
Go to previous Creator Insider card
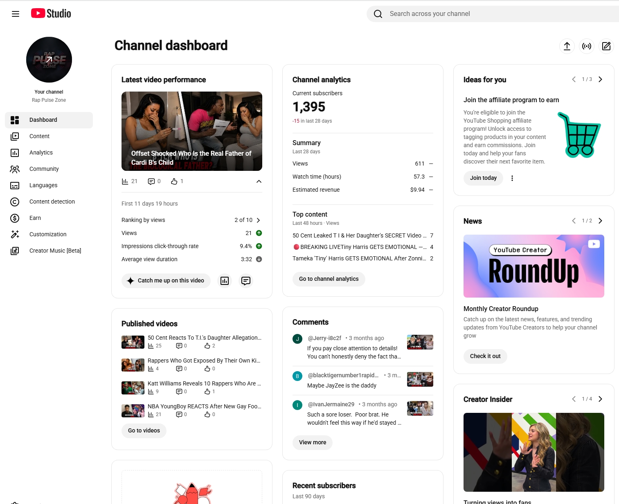pyautogui.click(x=574, y=399)
